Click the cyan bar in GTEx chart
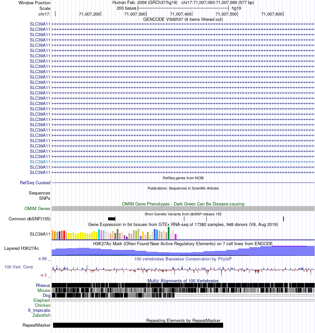The image size is (315, 333). point(99,235)
